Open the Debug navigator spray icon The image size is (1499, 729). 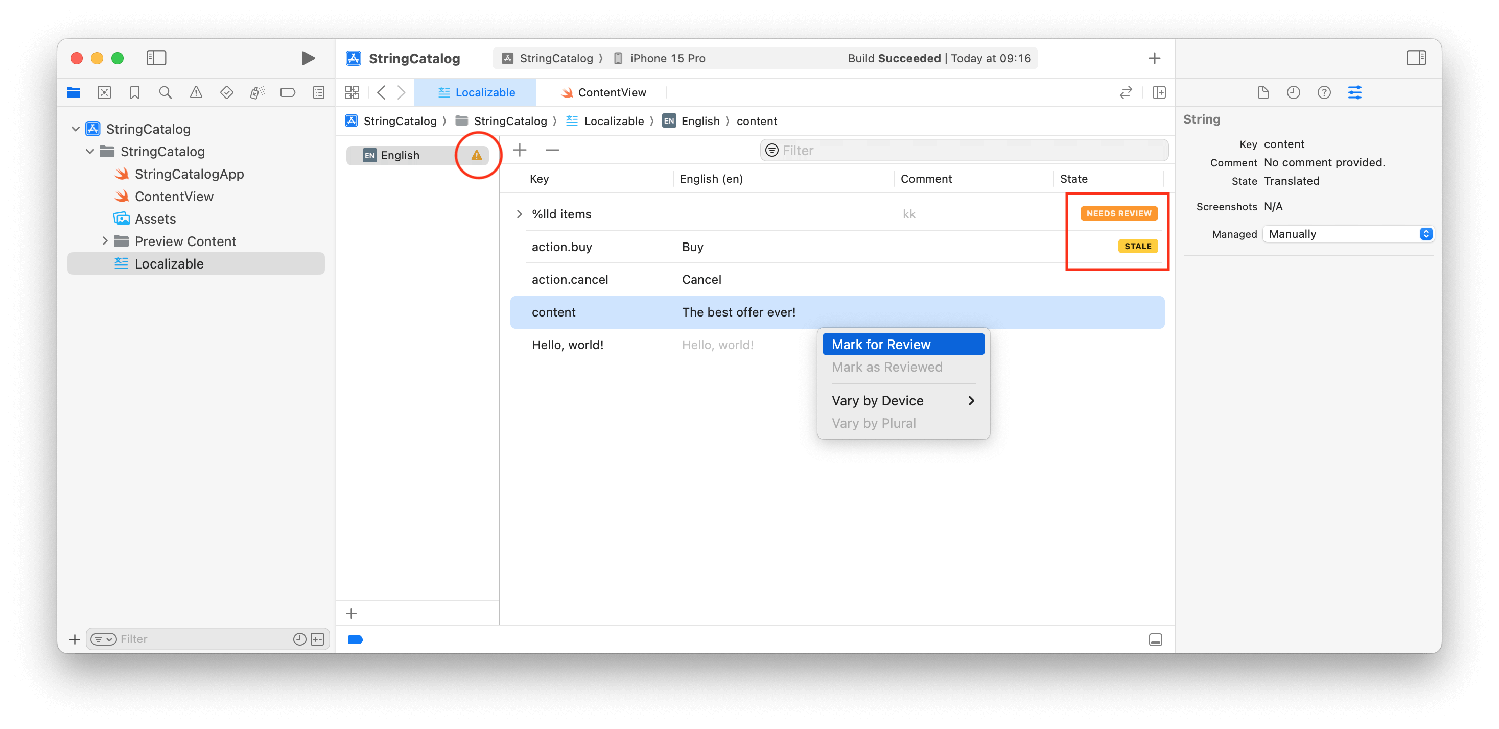click(257, 92)
